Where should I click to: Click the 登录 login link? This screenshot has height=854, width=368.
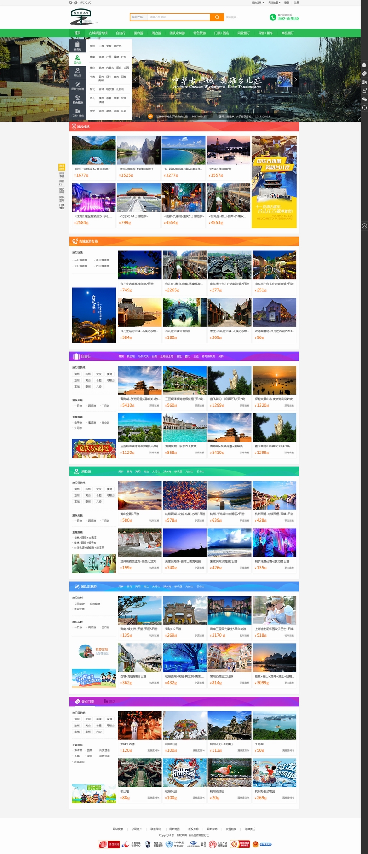pyautogui.click(x=287, y=3)
